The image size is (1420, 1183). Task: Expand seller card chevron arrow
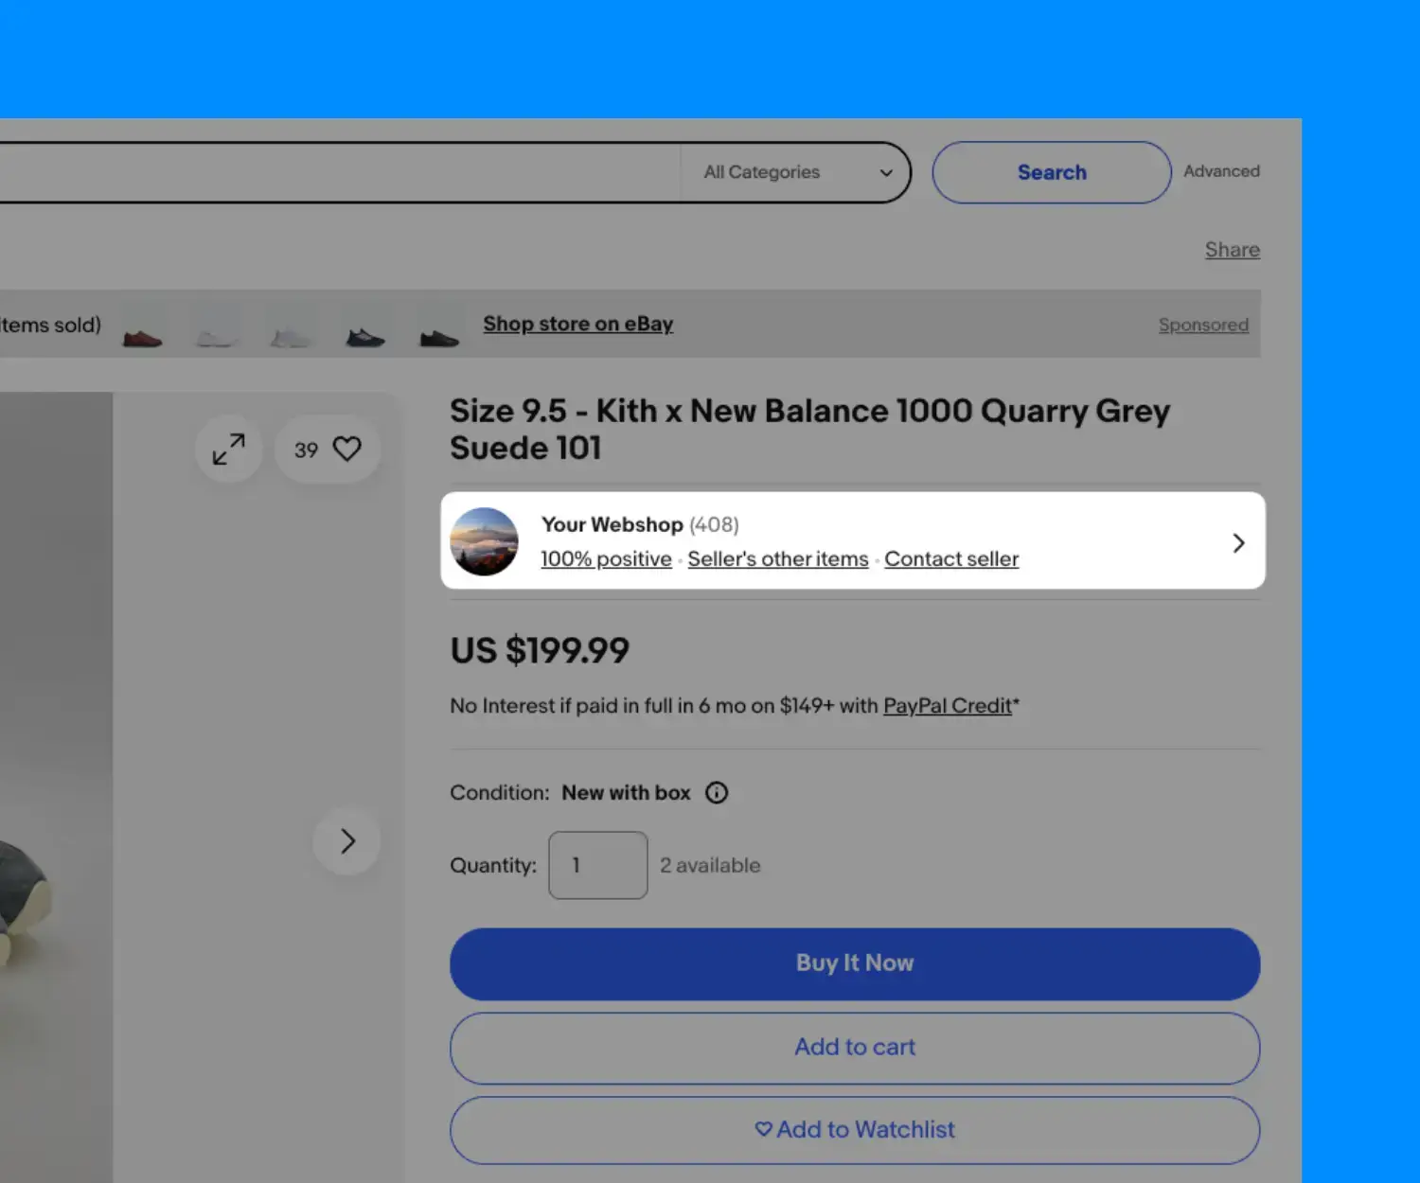[1238, 543]
